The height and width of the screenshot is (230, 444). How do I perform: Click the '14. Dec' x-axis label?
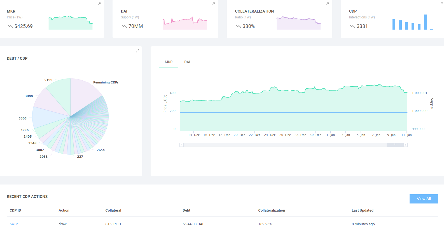click(x=194, y=135)
